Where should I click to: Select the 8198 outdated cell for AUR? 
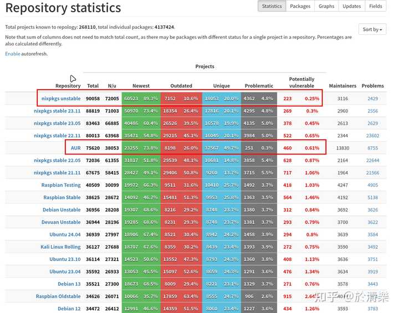click(170, 148)
